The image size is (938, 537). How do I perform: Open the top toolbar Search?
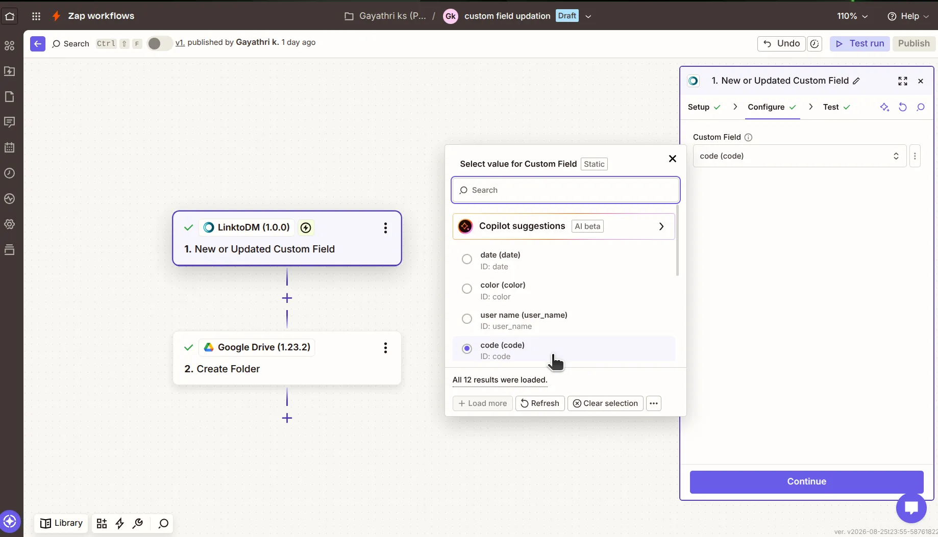tap(70, 44)
